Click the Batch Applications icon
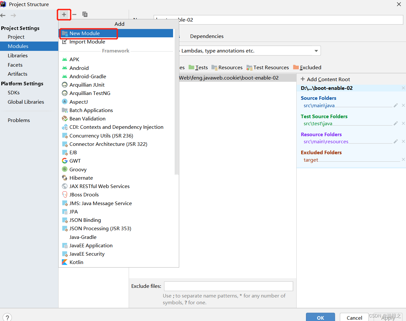Viewport: 406px width, 321px height. coord(65,110)
